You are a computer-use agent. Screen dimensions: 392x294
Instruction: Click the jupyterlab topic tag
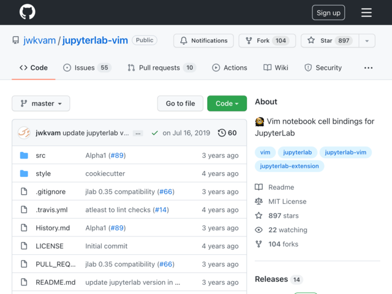(297, 153)
